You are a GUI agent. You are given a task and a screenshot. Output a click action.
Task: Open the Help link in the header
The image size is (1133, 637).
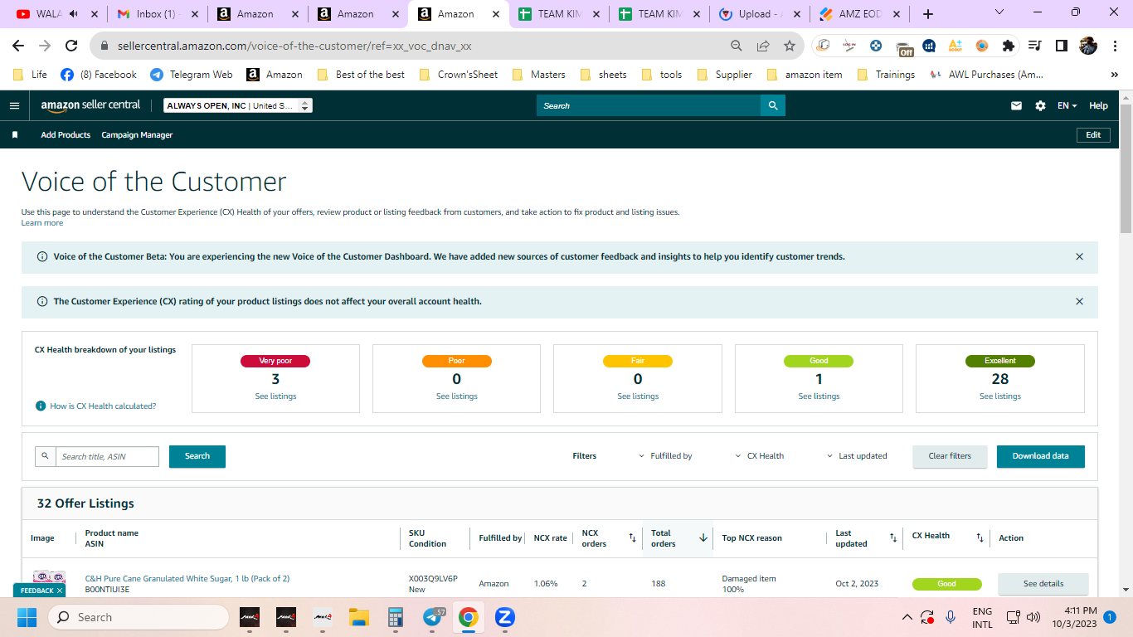[1098, 105]
